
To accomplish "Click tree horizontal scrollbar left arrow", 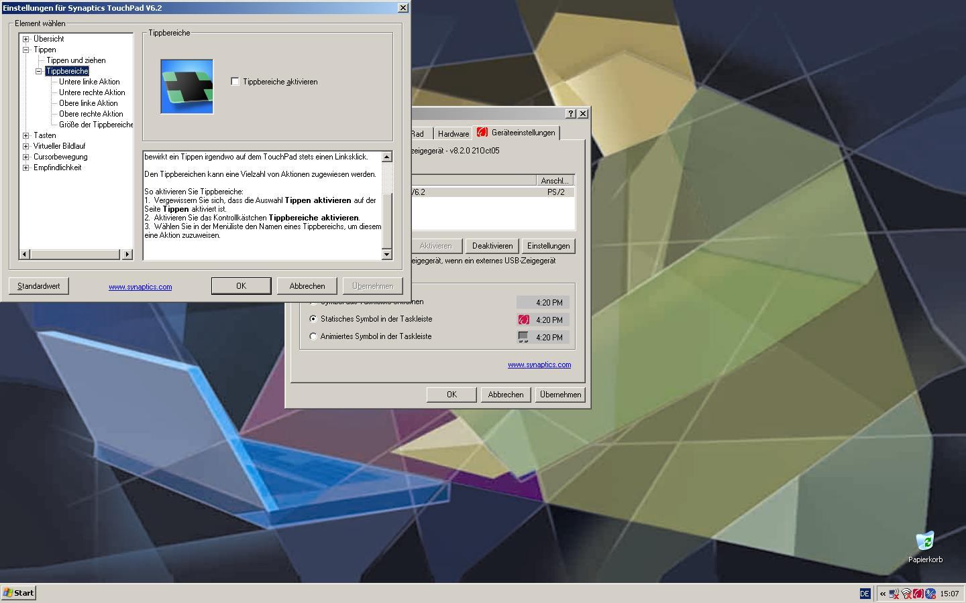I will tap(25, 254).
